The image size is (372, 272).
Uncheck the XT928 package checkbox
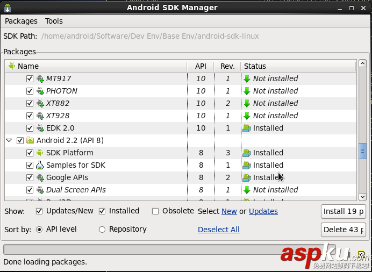point(30,116)
